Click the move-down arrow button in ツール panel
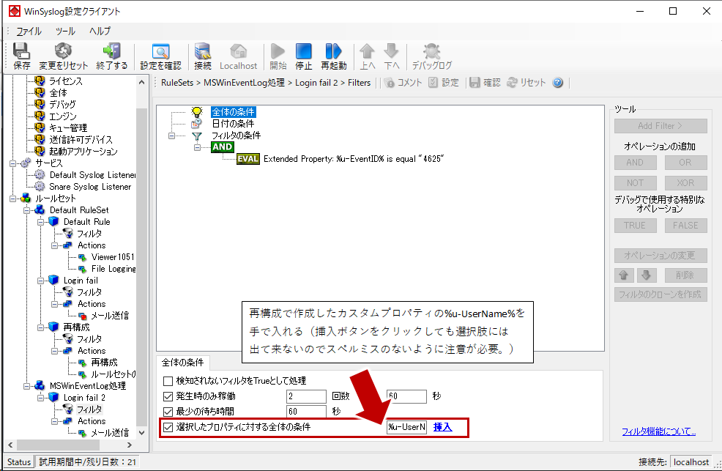Viewport: 722px width, 471px height. point(647,275)
